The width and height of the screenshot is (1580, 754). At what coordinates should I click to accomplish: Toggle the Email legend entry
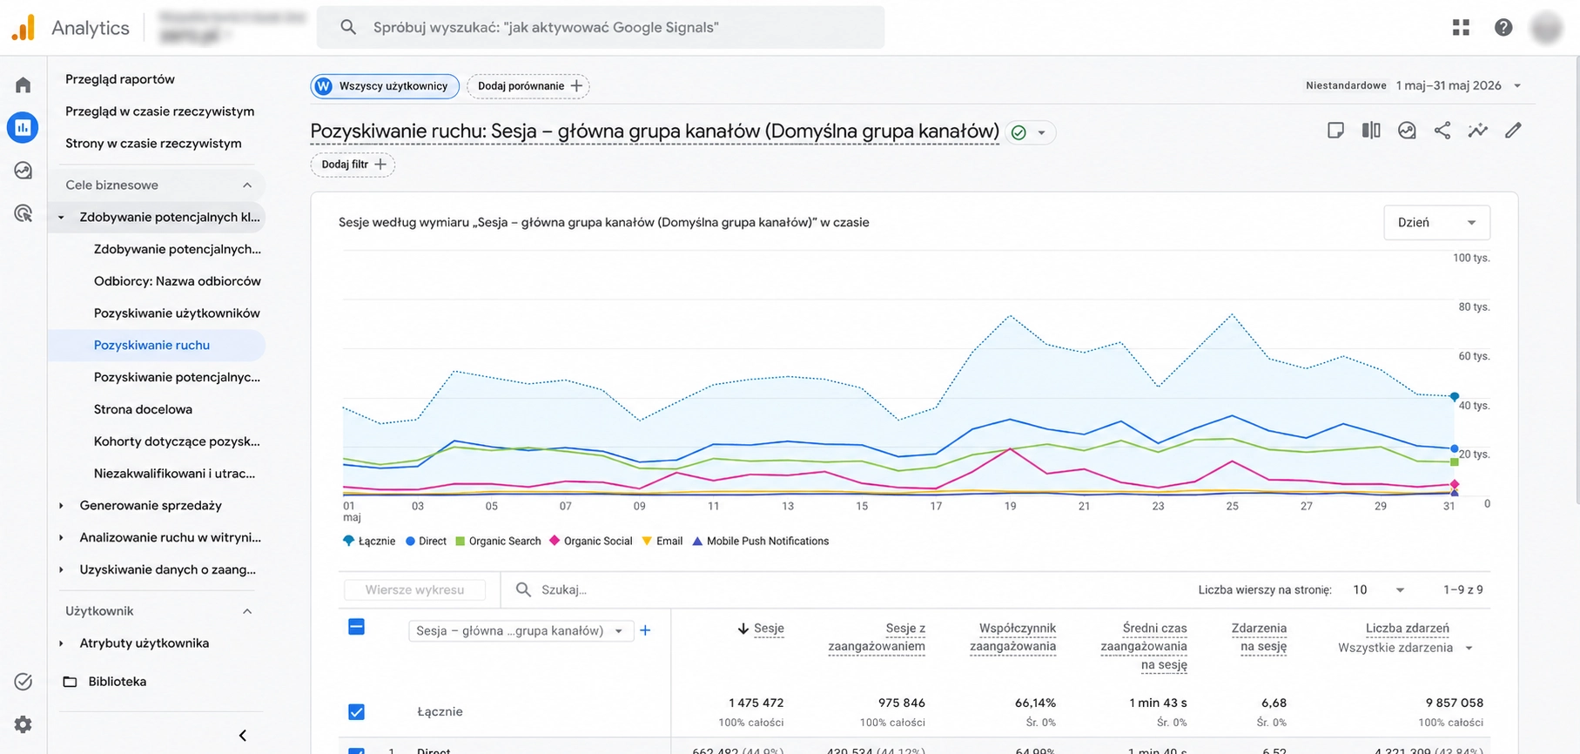662,542
